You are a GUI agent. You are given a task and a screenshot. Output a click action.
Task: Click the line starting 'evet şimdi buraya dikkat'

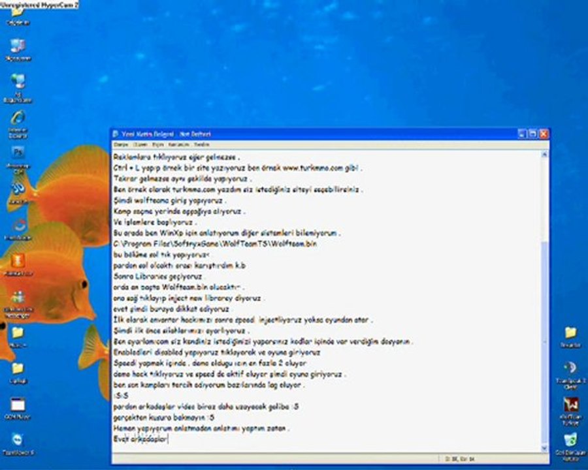(x=171, y=309)
